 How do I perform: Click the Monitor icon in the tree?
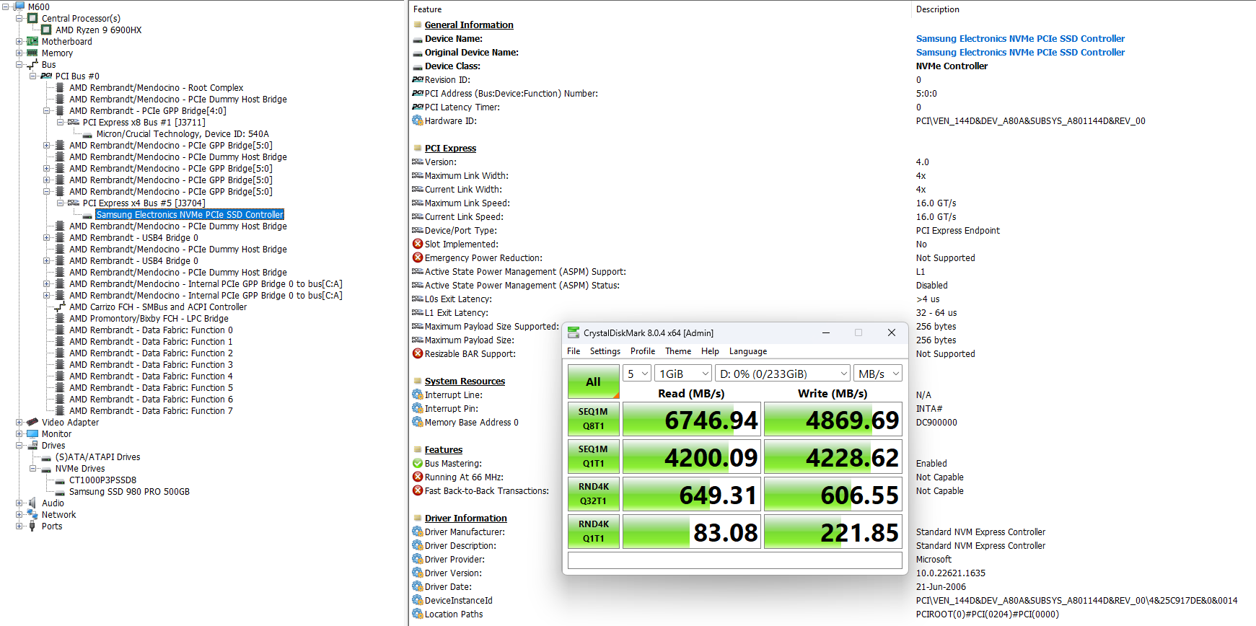click(32, 433)
